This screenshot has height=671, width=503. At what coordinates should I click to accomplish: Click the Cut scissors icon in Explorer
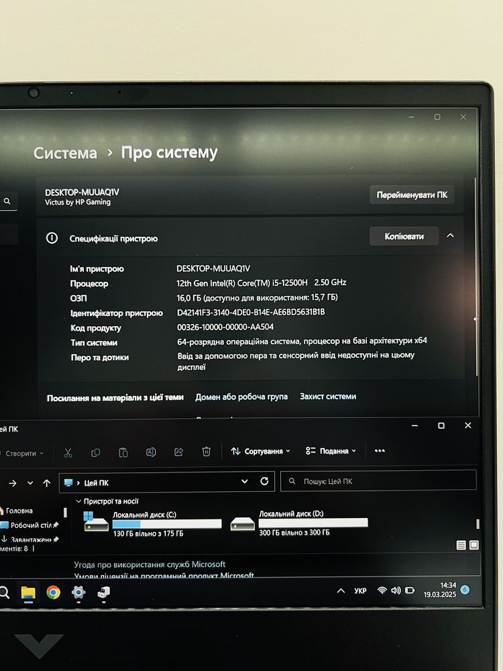[68, 453]
